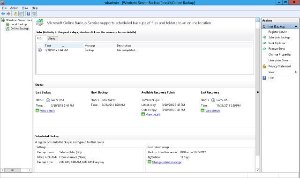The width and height of the screenshot is (300, 178).
Task: Open the Help menu
Action: 35,8
